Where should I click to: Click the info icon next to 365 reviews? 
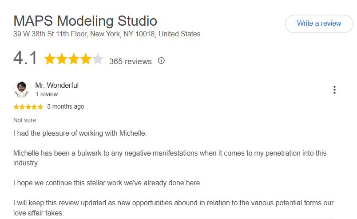(161, 61)
